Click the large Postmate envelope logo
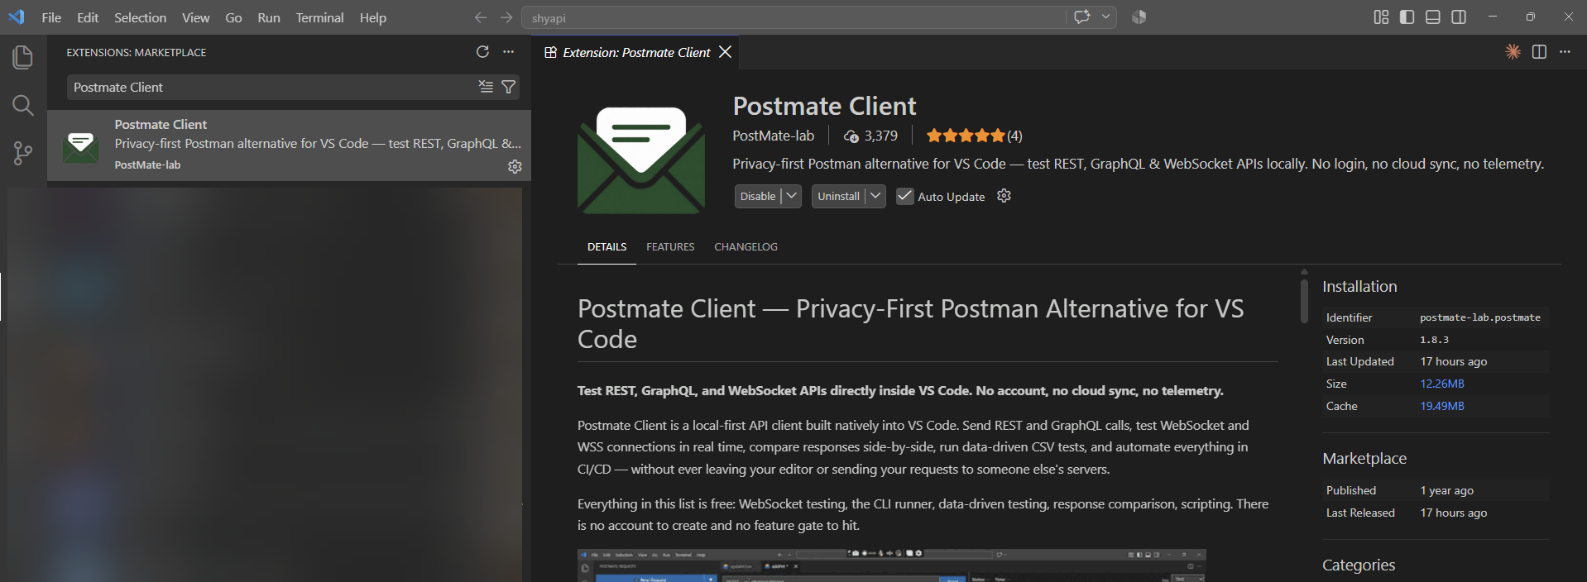This screenshot has height=582, width=1587. pyautogui.click(x=641, y=160)
